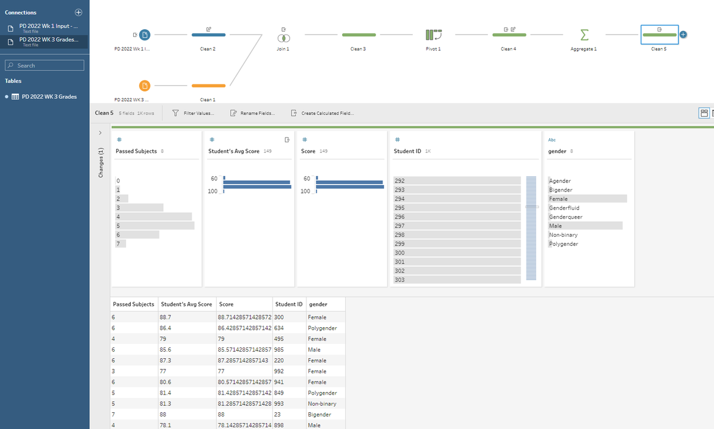
Task: Click Passed Subjects column header in grid
Action: tap(134, 304)
